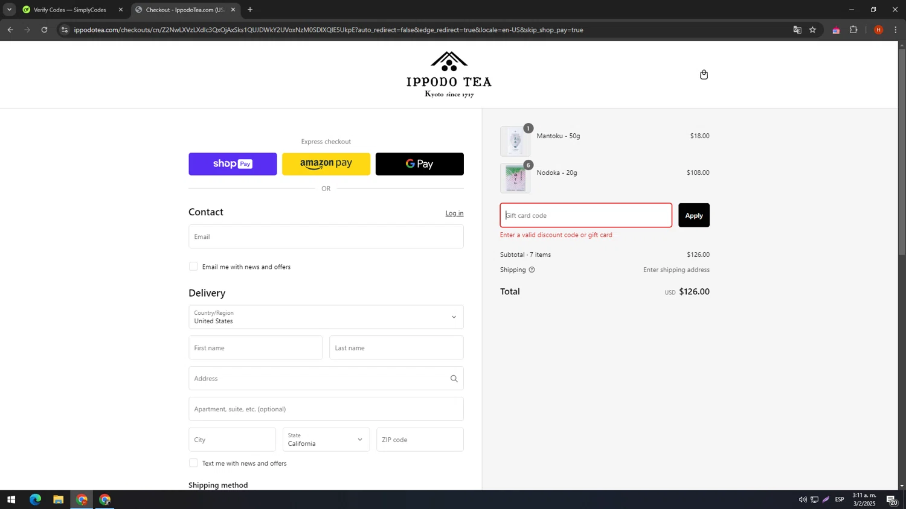Viewport: 906px width, 509px height.
Task: Click the page vertical scrollbar
Action: click(902, 151)
